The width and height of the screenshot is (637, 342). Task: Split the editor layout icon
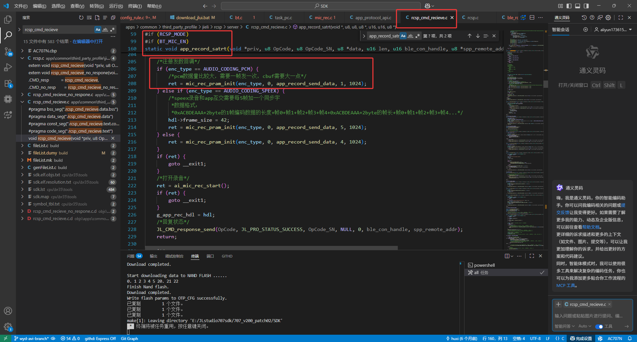[532, 18]
